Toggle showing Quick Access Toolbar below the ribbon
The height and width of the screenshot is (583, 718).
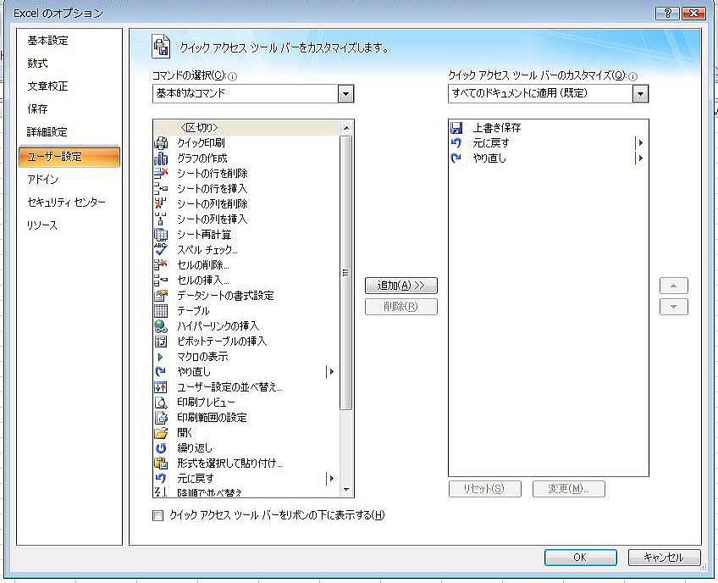click(157, 515)
